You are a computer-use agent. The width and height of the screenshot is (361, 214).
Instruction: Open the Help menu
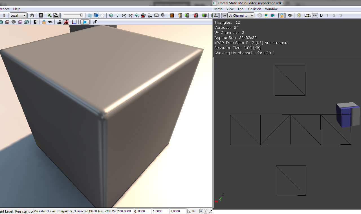coord(17,9)
